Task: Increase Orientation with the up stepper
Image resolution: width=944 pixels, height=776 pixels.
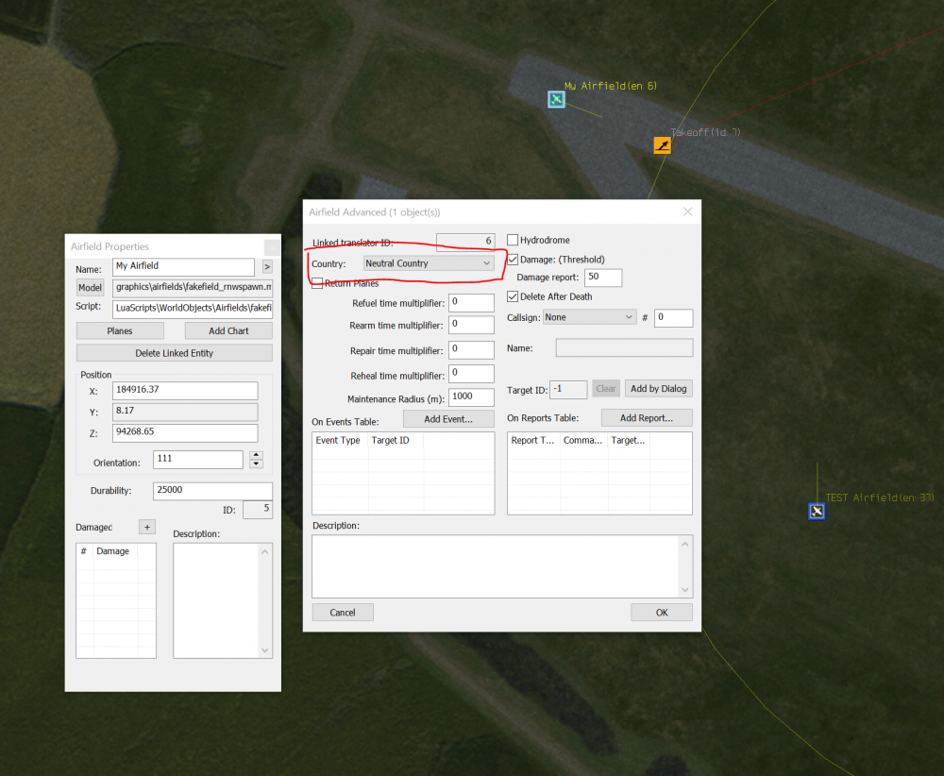Action: tap(256, 455)
